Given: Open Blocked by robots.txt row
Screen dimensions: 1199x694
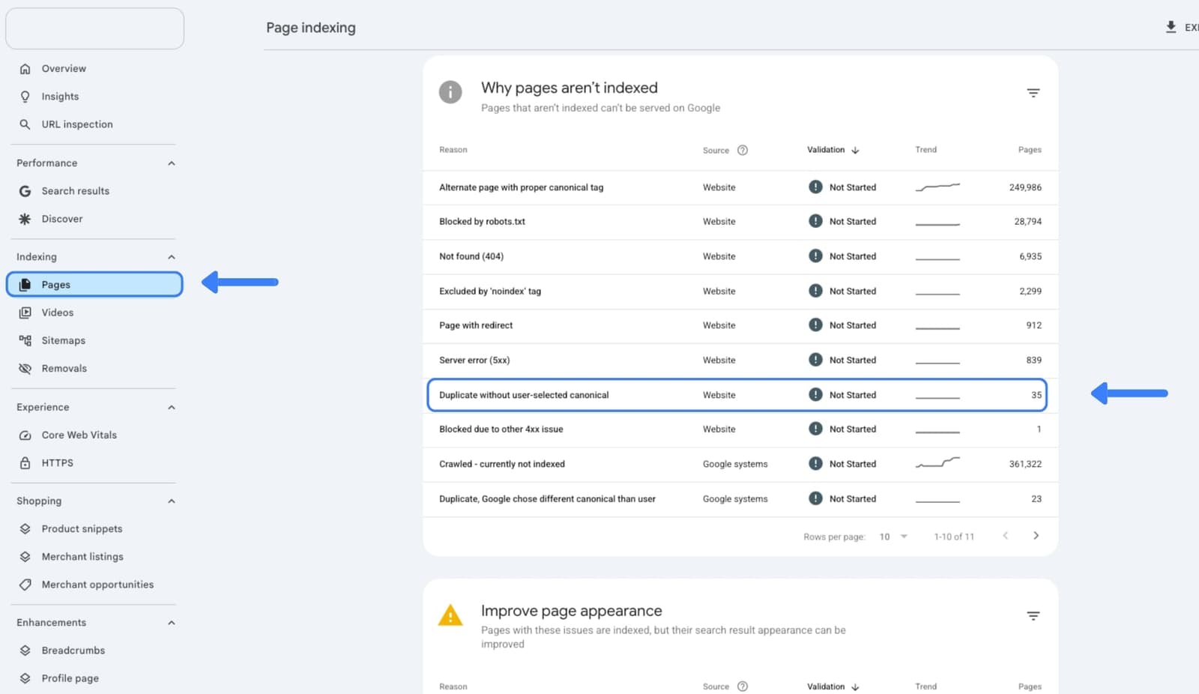Looking at the screenshot, I should click(740, 222).
